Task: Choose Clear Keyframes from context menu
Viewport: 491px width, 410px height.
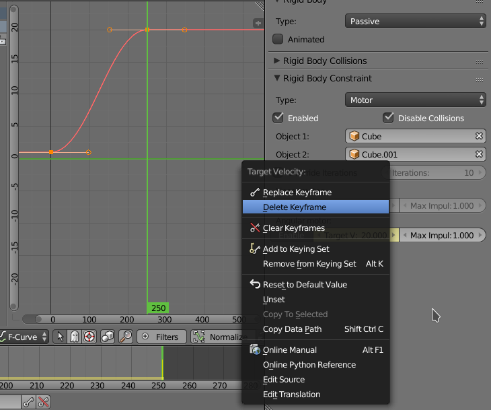Action: 315,228
